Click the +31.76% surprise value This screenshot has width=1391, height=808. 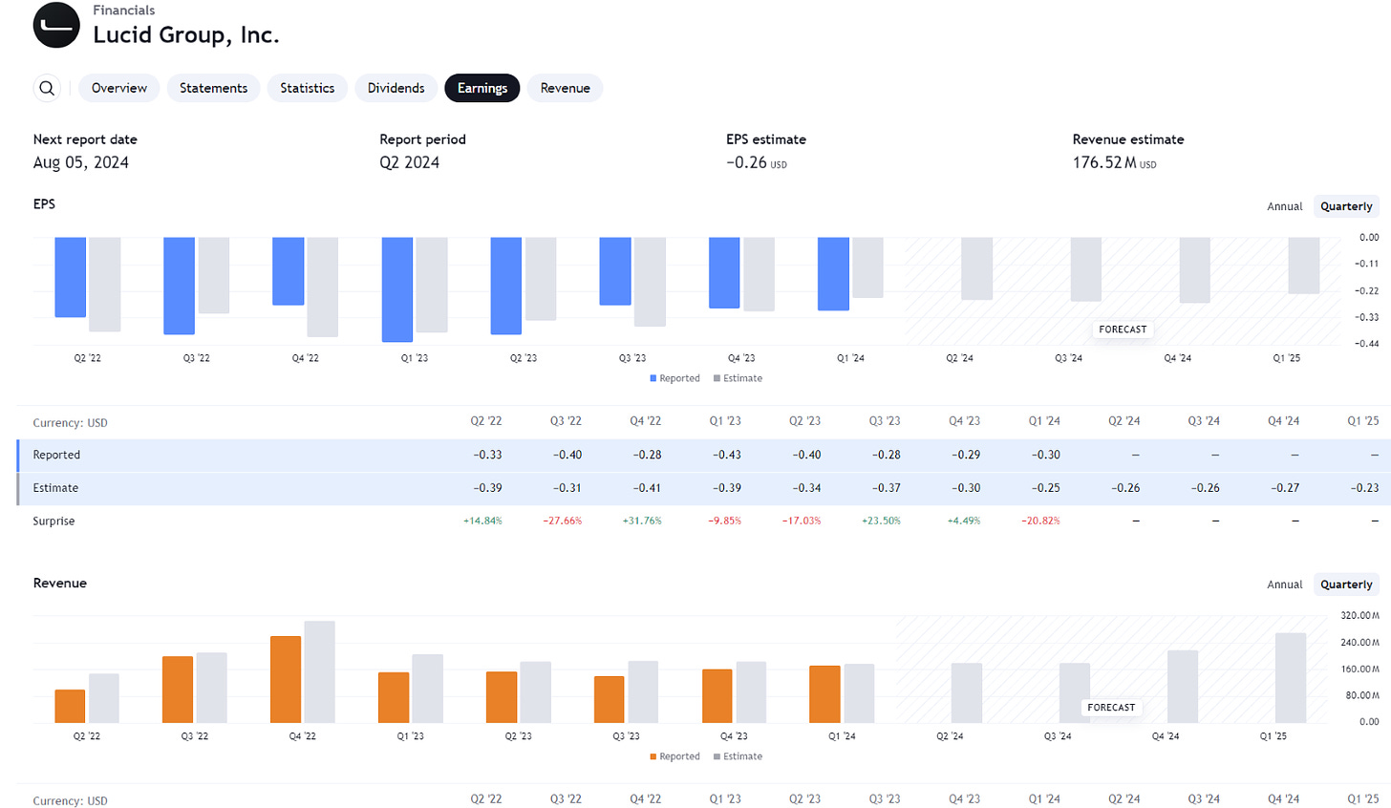coord(642,521)
